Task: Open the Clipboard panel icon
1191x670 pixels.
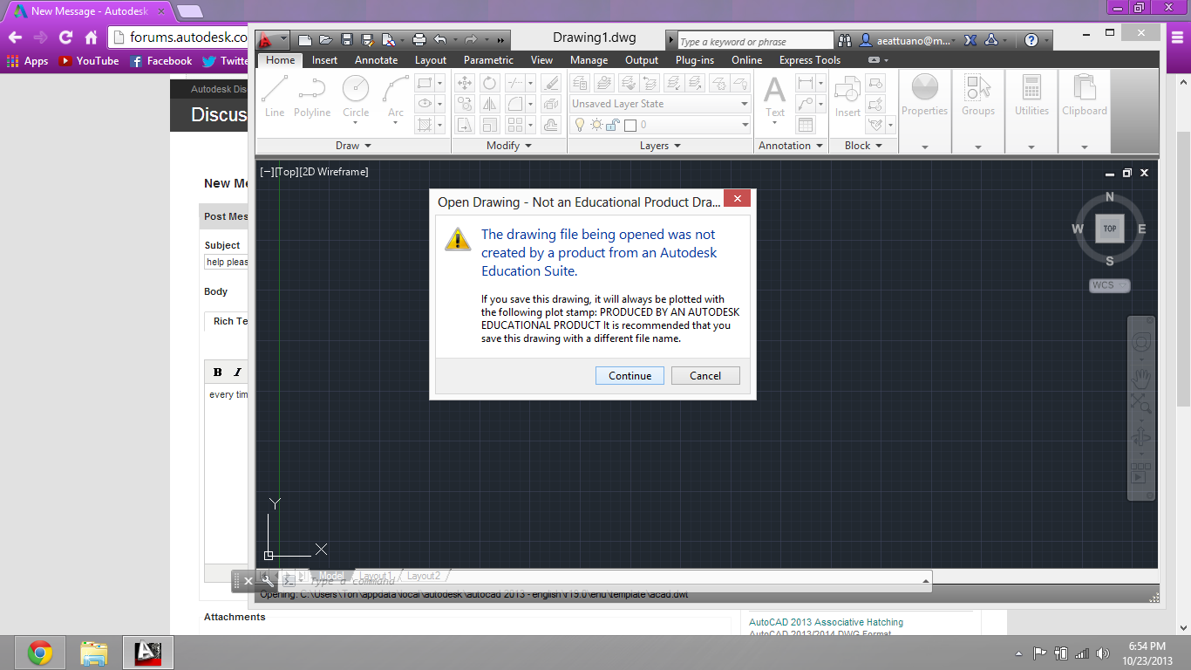Action: pyautogui.click(x=1085, y=95)
